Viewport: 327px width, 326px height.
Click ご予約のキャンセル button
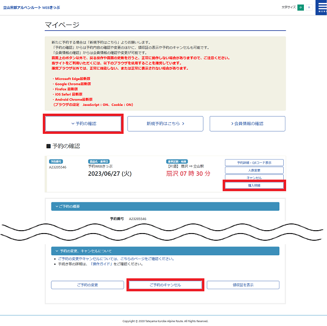165,285
